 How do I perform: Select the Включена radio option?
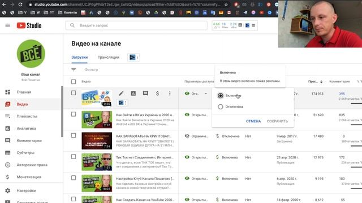click(221, 95)
